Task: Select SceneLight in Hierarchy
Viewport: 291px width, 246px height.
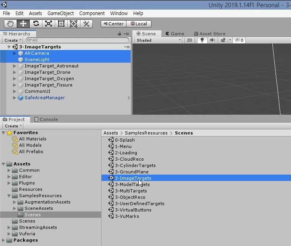Action: click(x=65, y=60)
